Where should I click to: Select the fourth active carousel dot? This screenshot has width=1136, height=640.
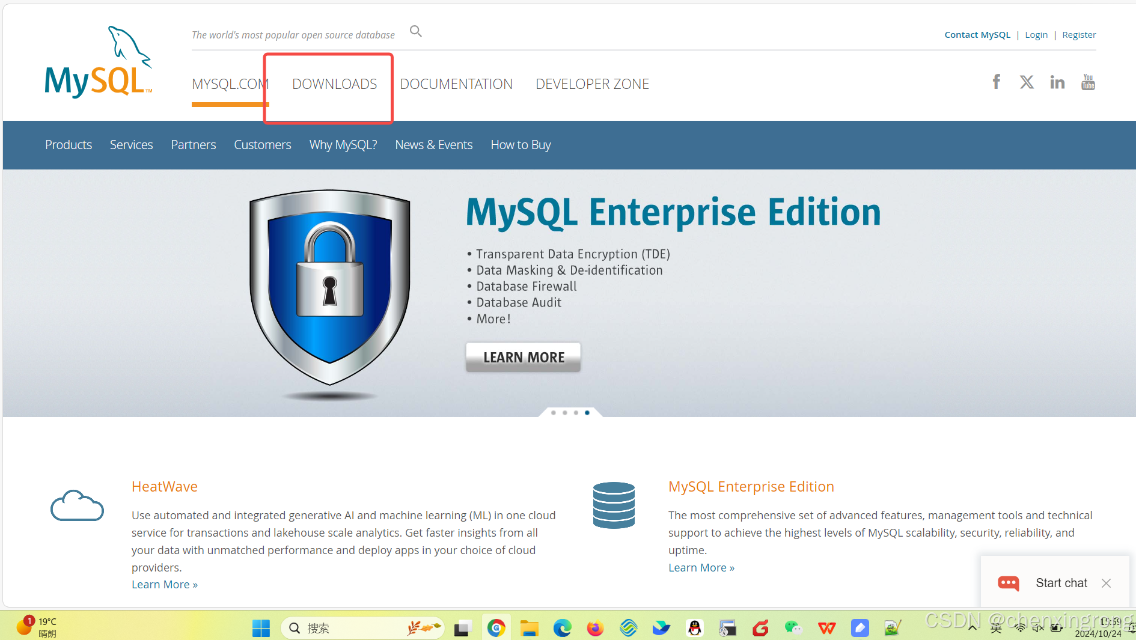(587, 413)
